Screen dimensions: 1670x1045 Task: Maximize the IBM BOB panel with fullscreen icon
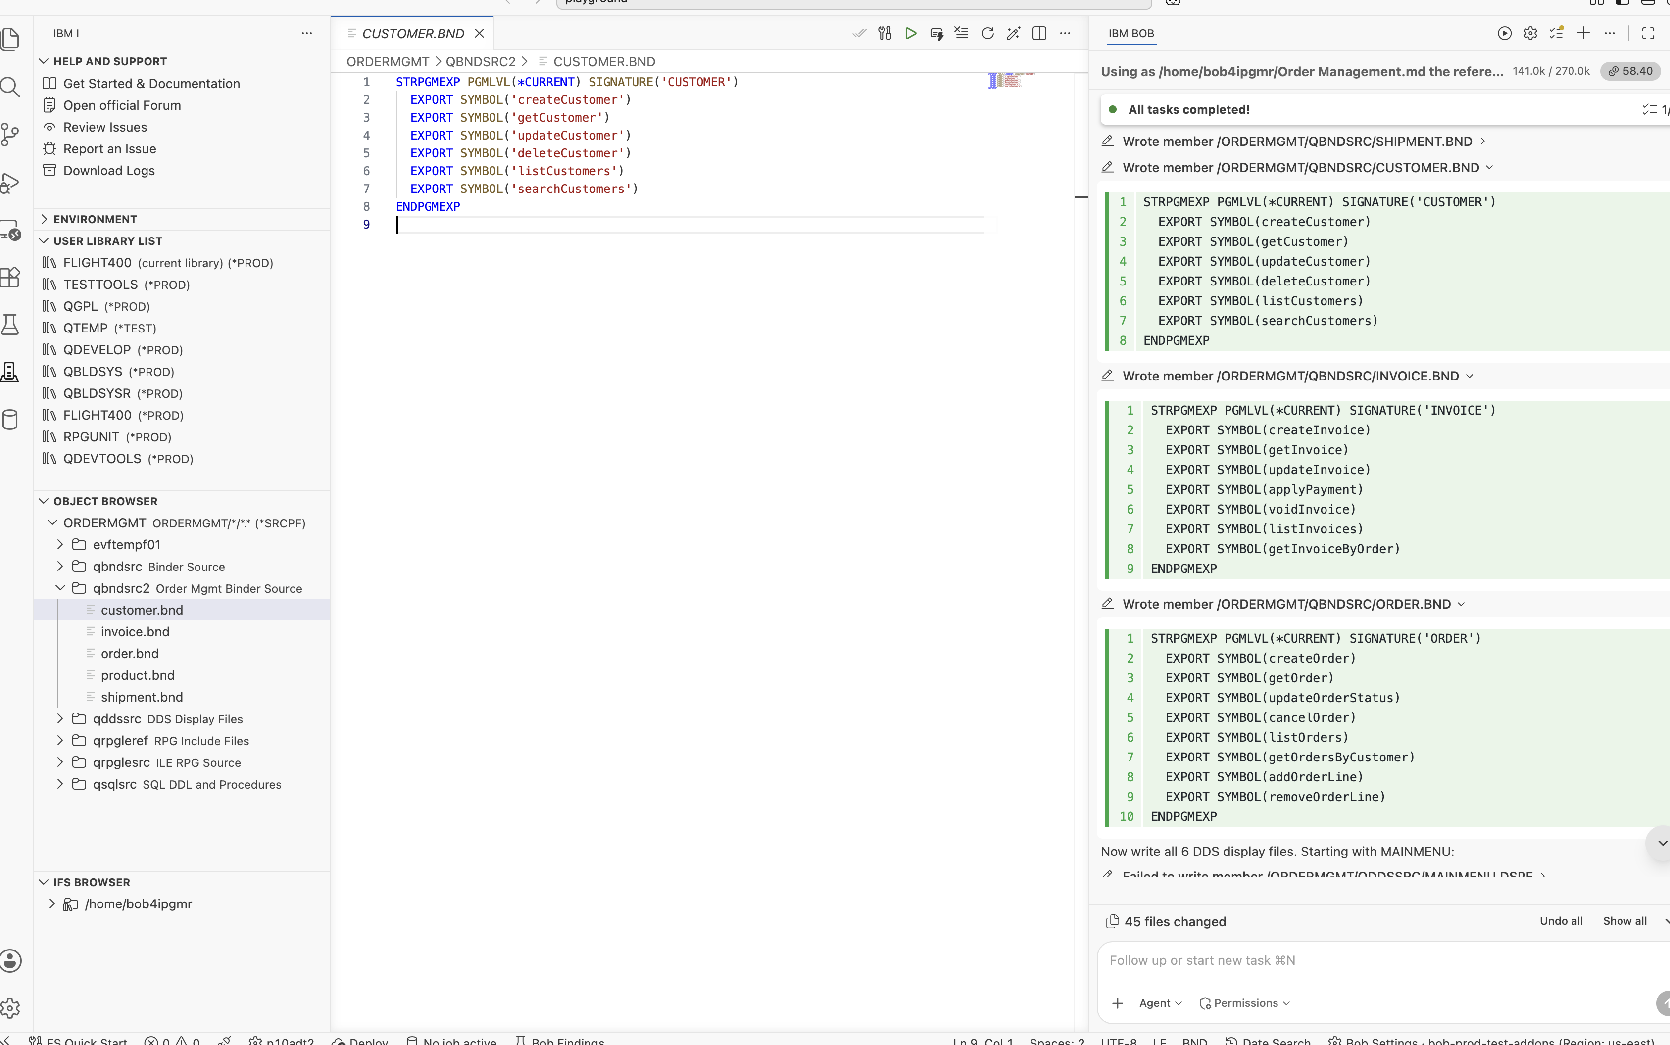point(1648,33)
